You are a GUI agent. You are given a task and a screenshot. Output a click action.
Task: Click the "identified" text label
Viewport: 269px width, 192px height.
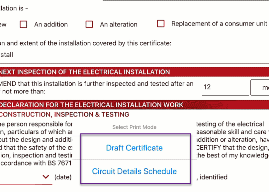pyautogui.click(x=215, y=177)
